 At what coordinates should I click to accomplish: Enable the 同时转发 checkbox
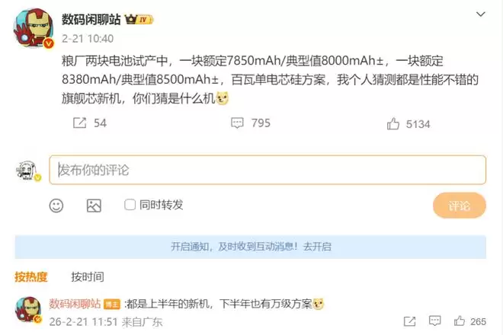tap(130, 205)
